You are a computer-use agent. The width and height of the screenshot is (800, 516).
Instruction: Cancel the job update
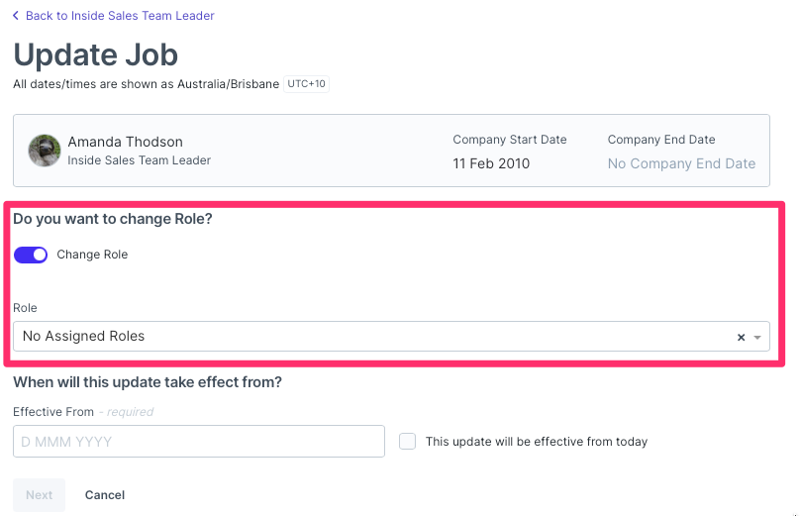[x=105, y=495]
